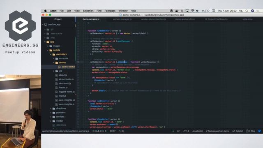
Task: Click the feature/worker-demo git branch
Action: pos(217,131)
